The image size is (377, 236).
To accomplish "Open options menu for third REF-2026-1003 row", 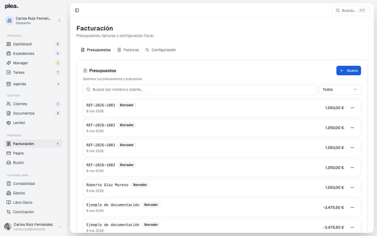I will 352,148.
